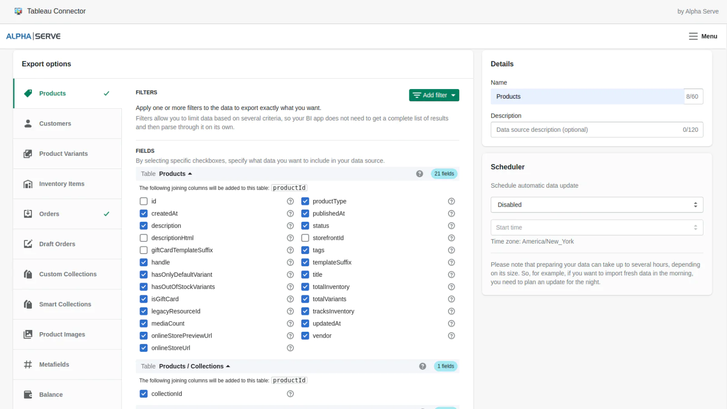Image resolution: width=727 pixels, height=409 pixels.
Task: Click help icon next to createdAt field
Action: pyautogui.click(x=290, y=214)
